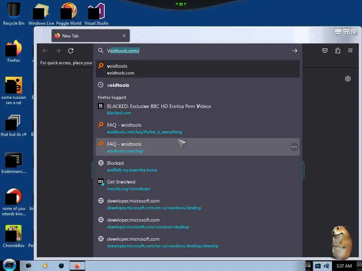Open 'some russian ran a rat' desktop icon
This screenshot has height=271, width=362.
14,91
